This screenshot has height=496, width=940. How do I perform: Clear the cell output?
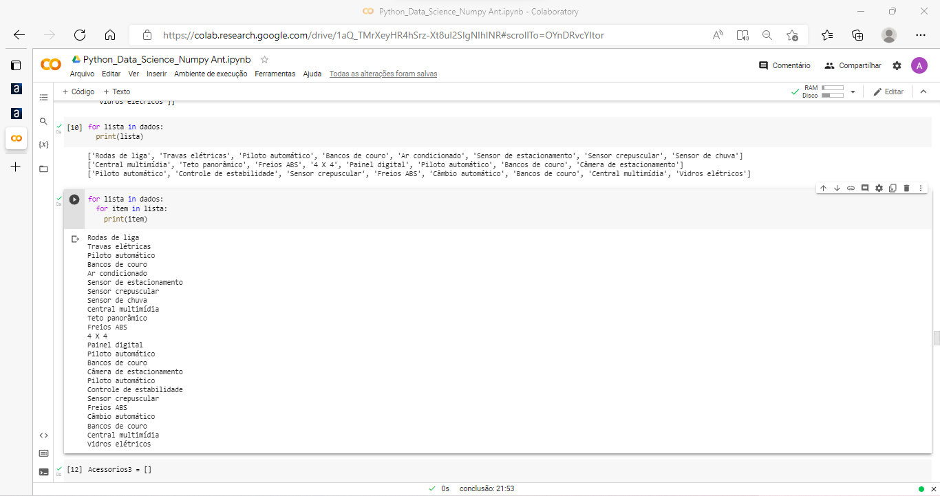point(75,239)
